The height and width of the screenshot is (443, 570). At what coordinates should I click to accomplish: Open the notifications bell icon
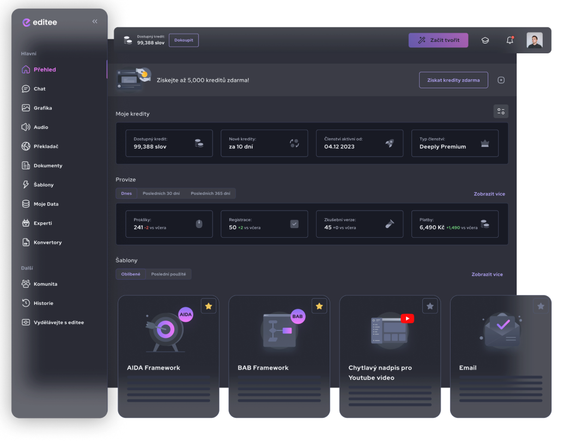pos(510,40)
